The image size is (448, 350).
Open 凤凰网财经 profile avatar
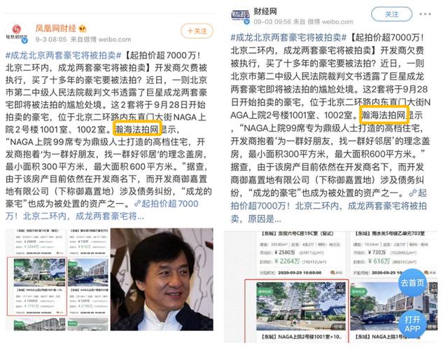[17, 33]
